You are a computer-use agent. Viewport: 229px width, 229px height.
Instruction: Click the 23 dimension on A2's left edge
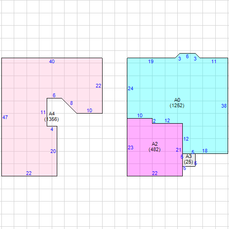pos(131,147)
